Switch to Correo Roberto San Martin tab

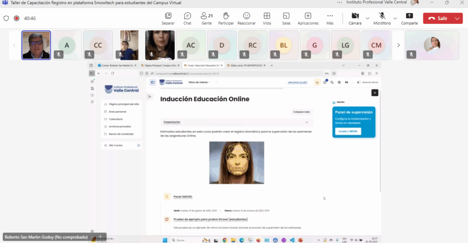[x=117, y=65]
